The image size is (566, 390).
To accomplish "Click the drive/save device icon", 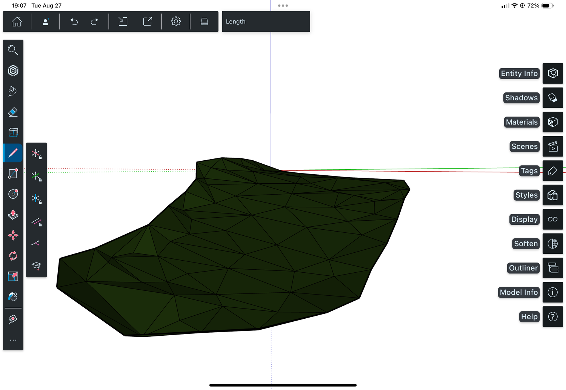I will pyautogui.click(x=204, y=21).
